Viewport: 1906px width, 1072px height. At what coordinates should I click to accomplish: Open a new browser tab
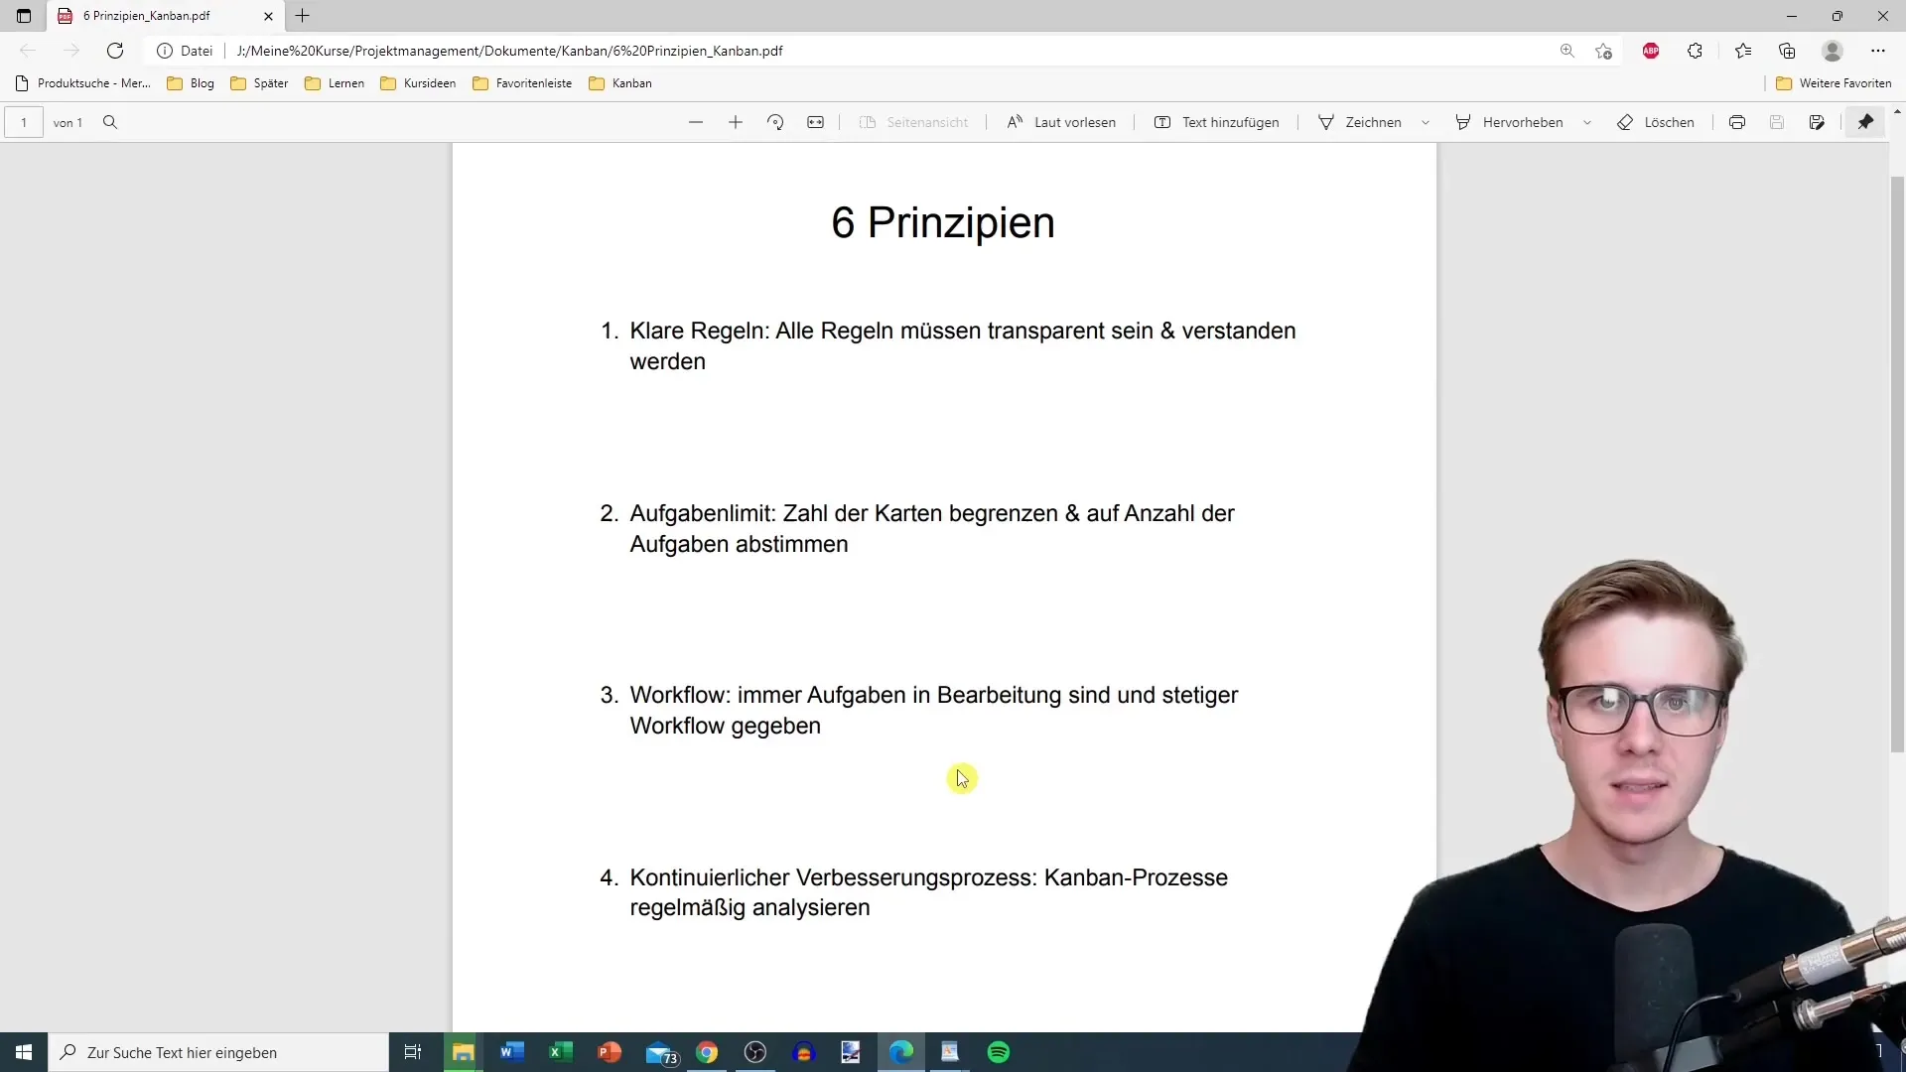[x=303, y=16]
